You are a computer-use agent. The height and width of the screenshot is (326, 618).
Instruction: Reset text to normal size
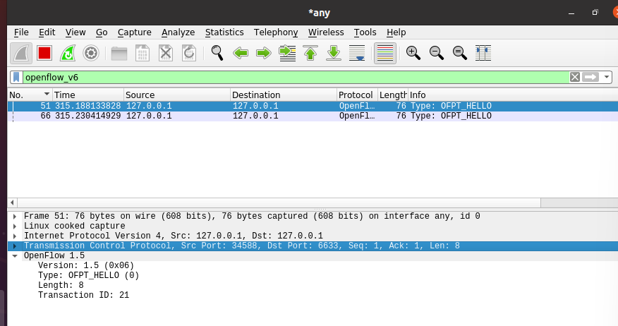[x=460, y=53]
